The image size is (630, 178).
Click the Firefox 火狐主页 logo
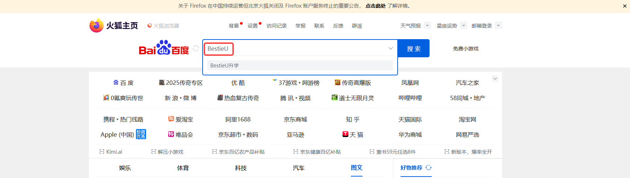pyautogui.click(x=114, y=25)
